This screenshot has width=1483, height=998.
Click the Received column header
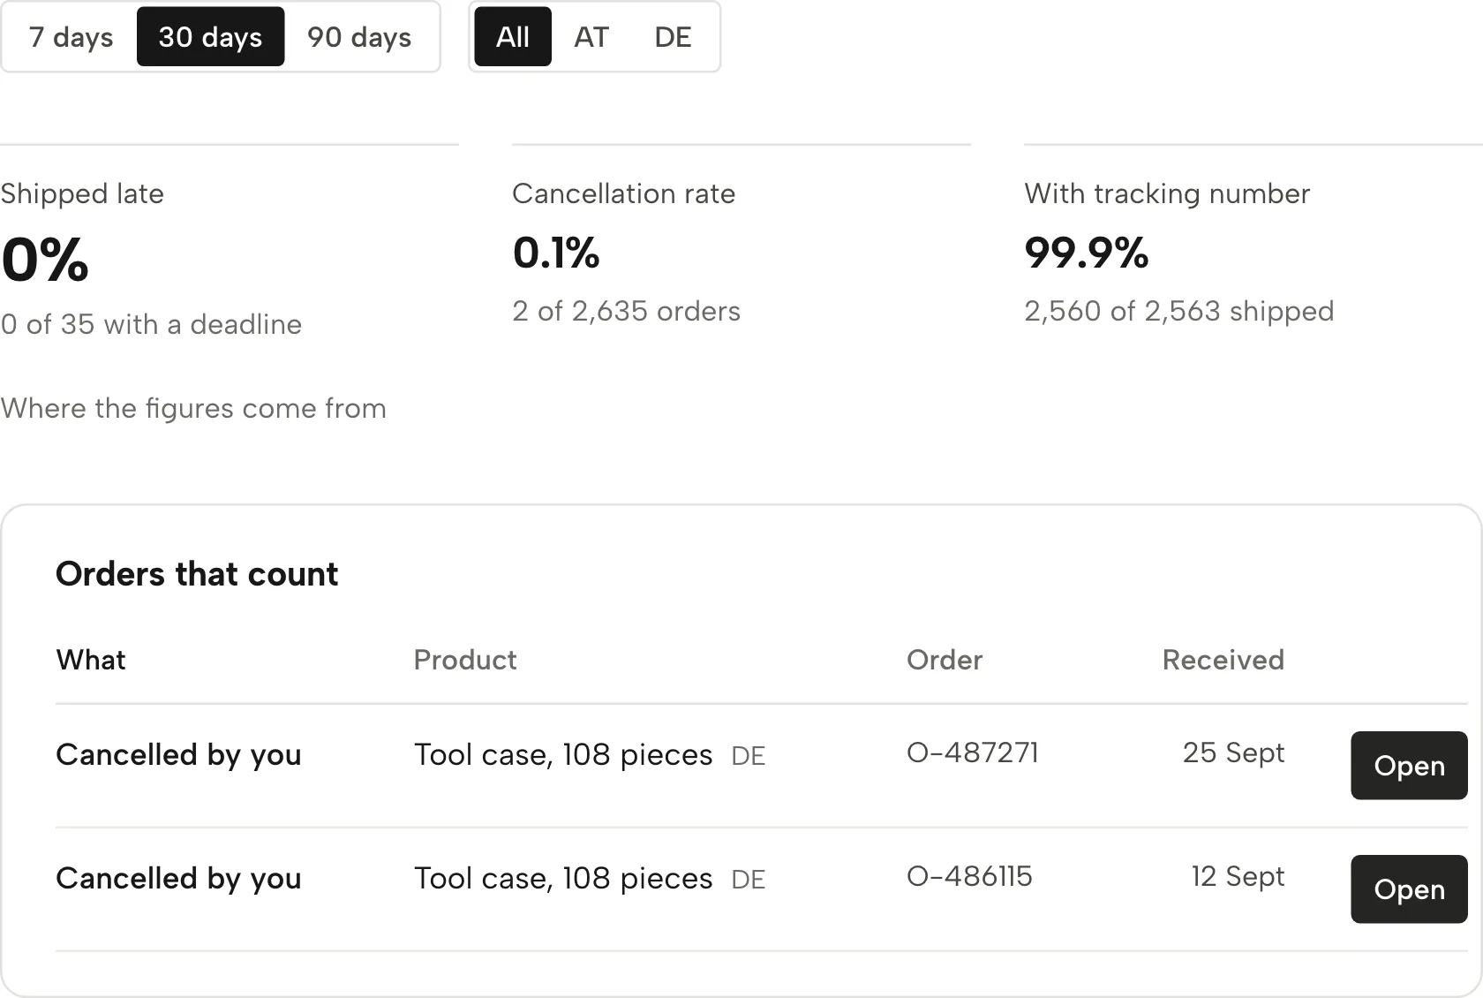tap(1223, 660)
